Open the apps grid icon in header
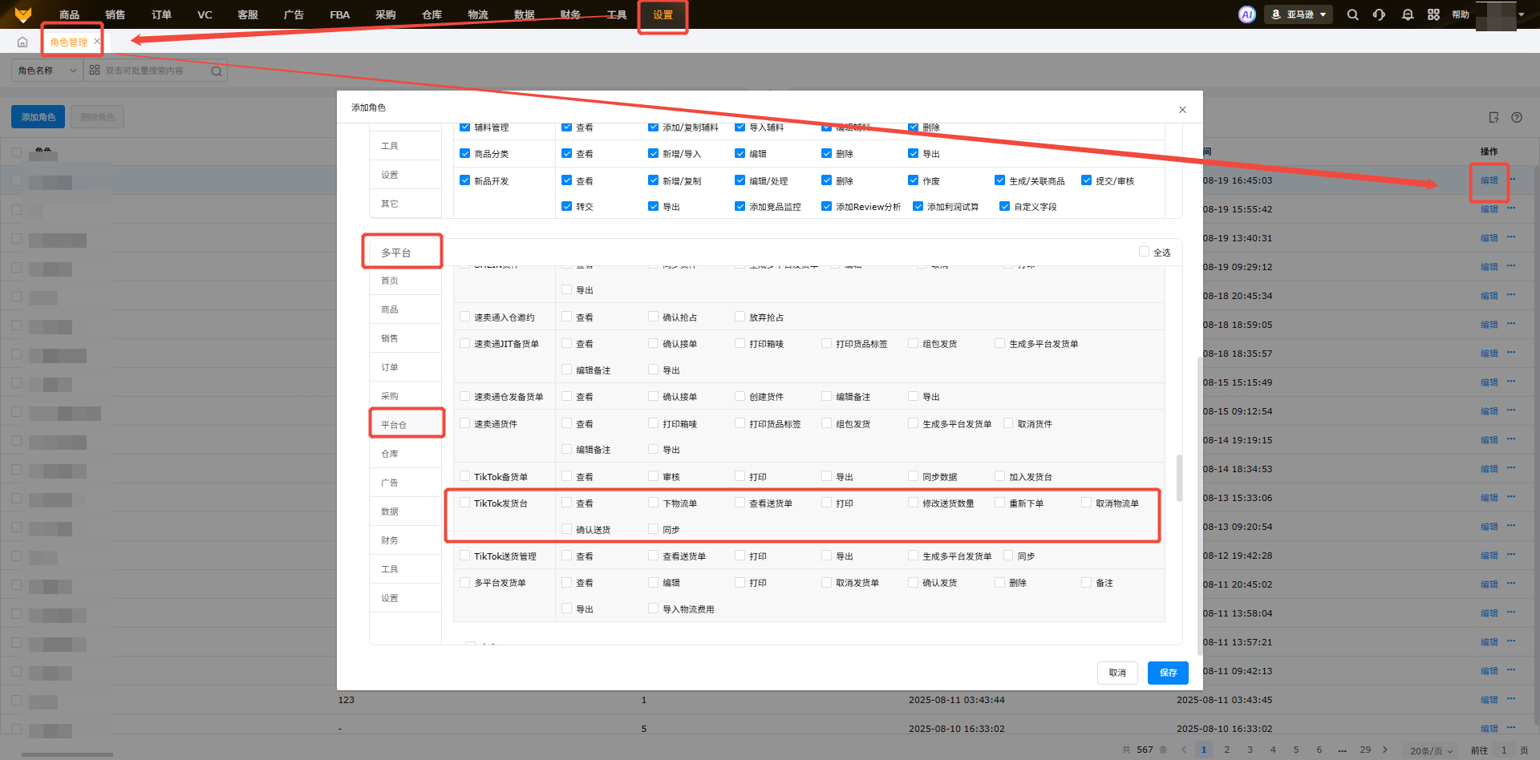This screenshot has width=1540, height=760. pyautogui.click(x=1433, y=14)
